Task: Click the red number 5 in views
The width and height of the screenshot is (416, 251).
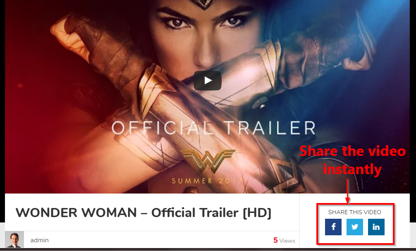Action: [275, 240]
